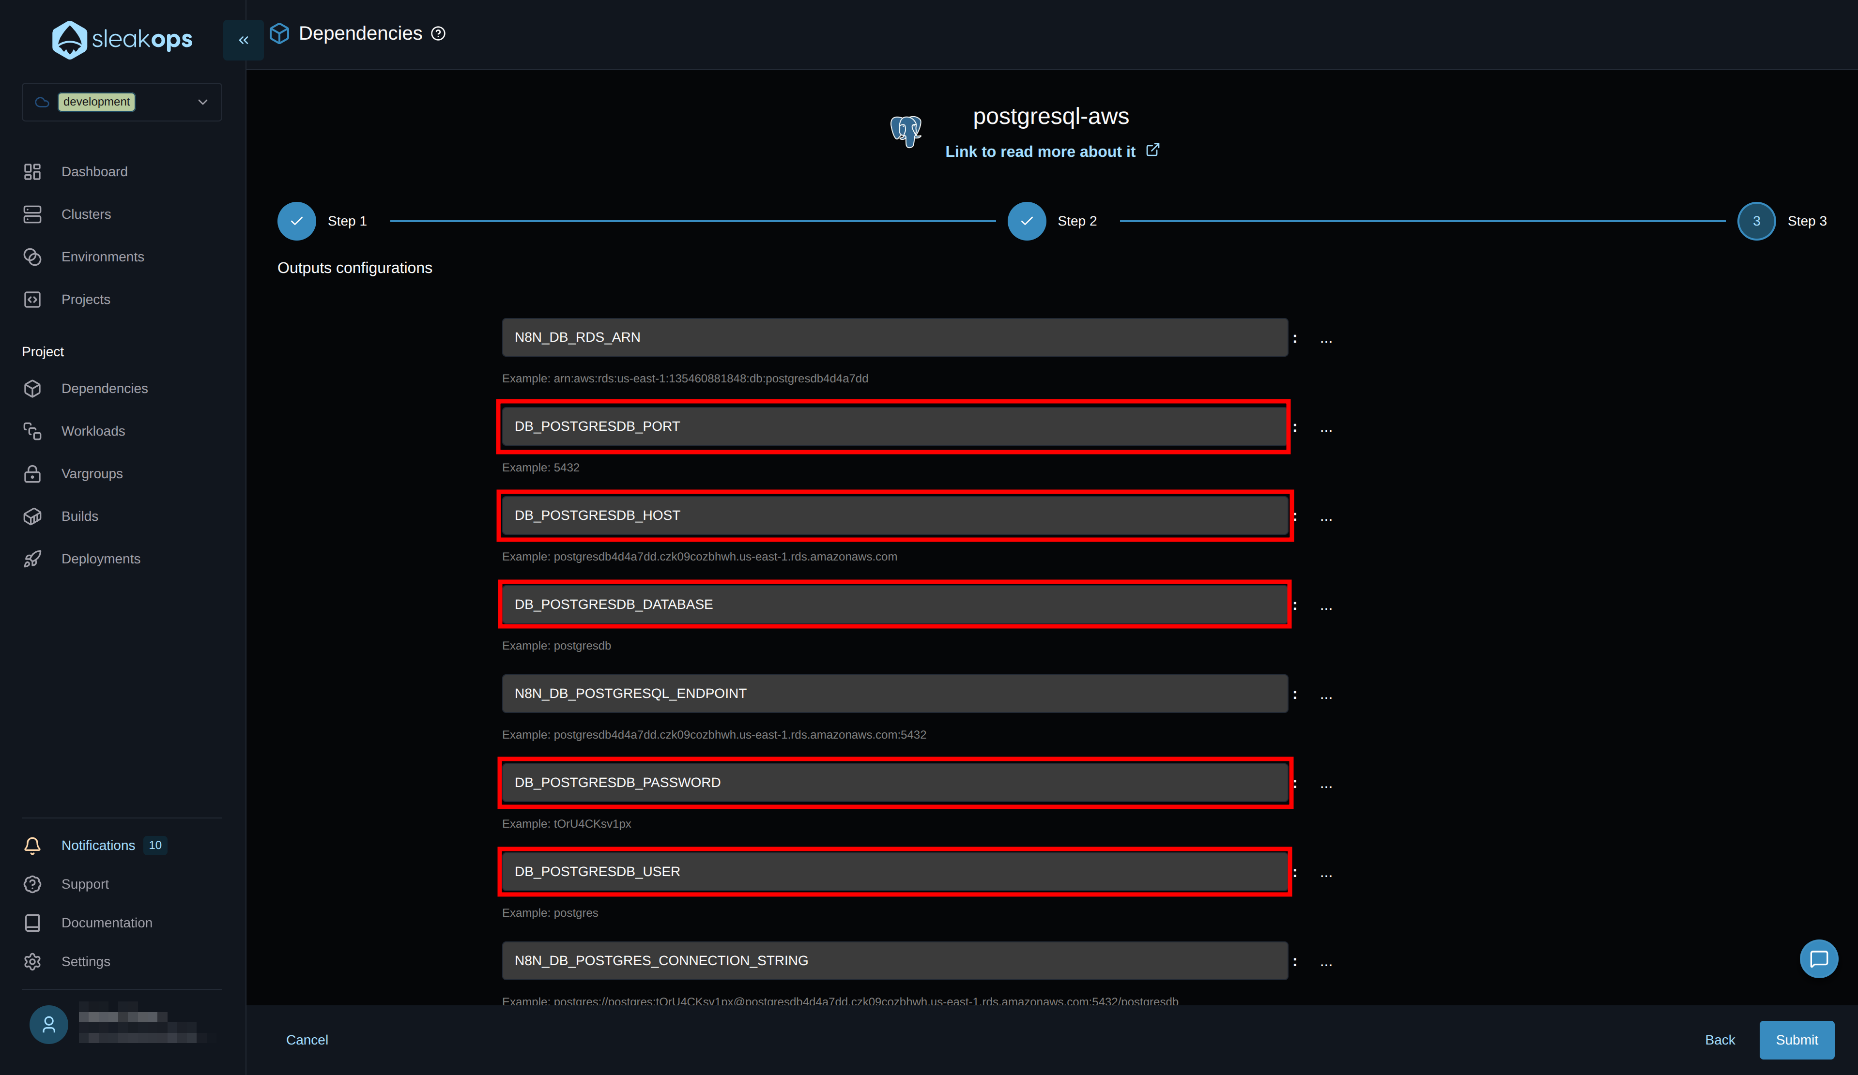Viewport: 1858px width, 1075px height.
Task: Select the Builds cube icon
Action: point(33,516)
